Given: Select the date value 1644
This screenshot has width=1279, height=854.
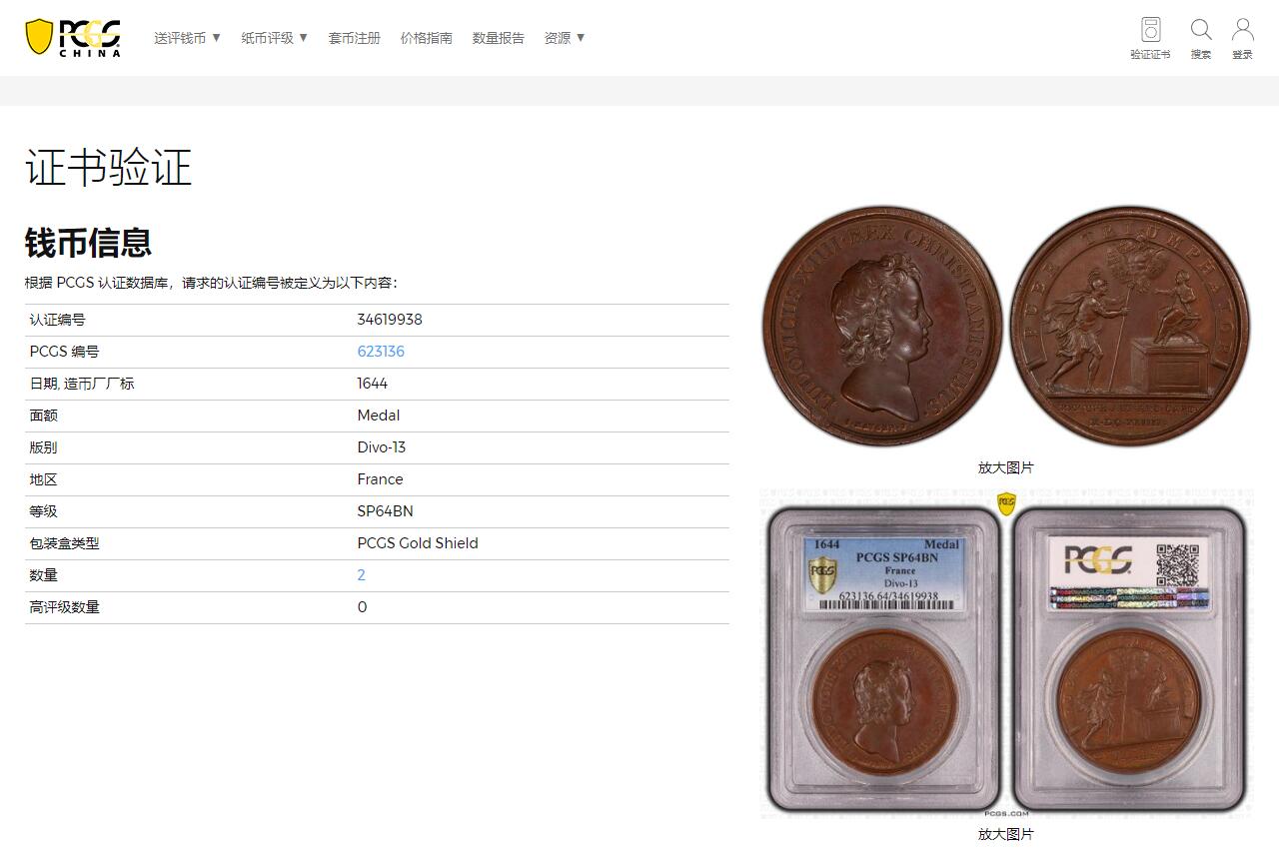Looking at the screenshot, I should (373, 384).
